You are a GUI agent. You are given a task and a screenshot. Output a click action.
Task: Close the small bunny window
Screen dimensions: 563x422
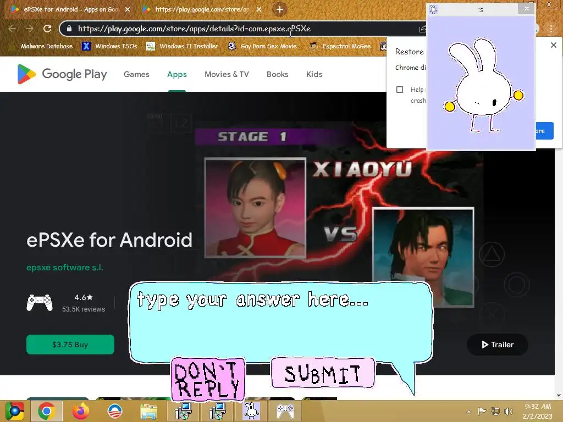(526, 9)
